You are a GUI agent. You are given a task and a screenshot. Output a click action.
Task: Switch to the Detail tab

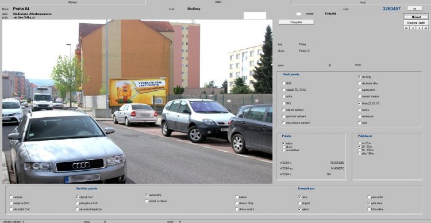(x=218, y=2)
